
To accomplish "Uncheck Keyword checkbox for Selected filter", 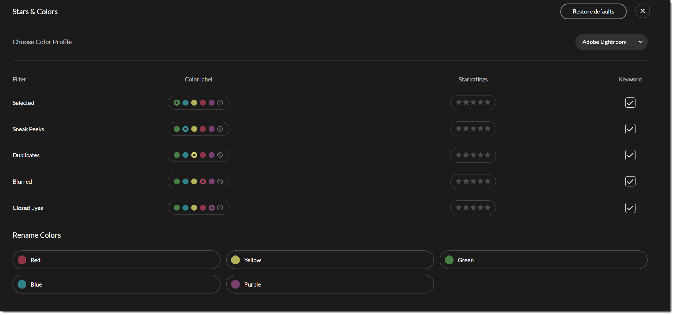I will (630, 103).
